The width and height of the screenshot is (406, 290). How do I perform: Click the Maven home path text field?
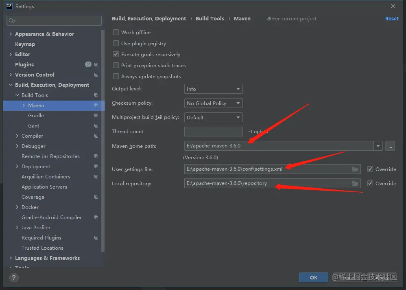coord(279,146)
